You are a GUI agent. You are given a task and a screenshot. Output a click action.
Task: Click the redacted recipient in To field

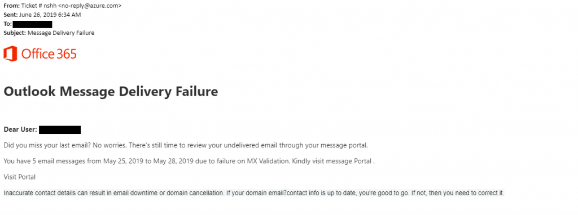[x=32, y=24]
